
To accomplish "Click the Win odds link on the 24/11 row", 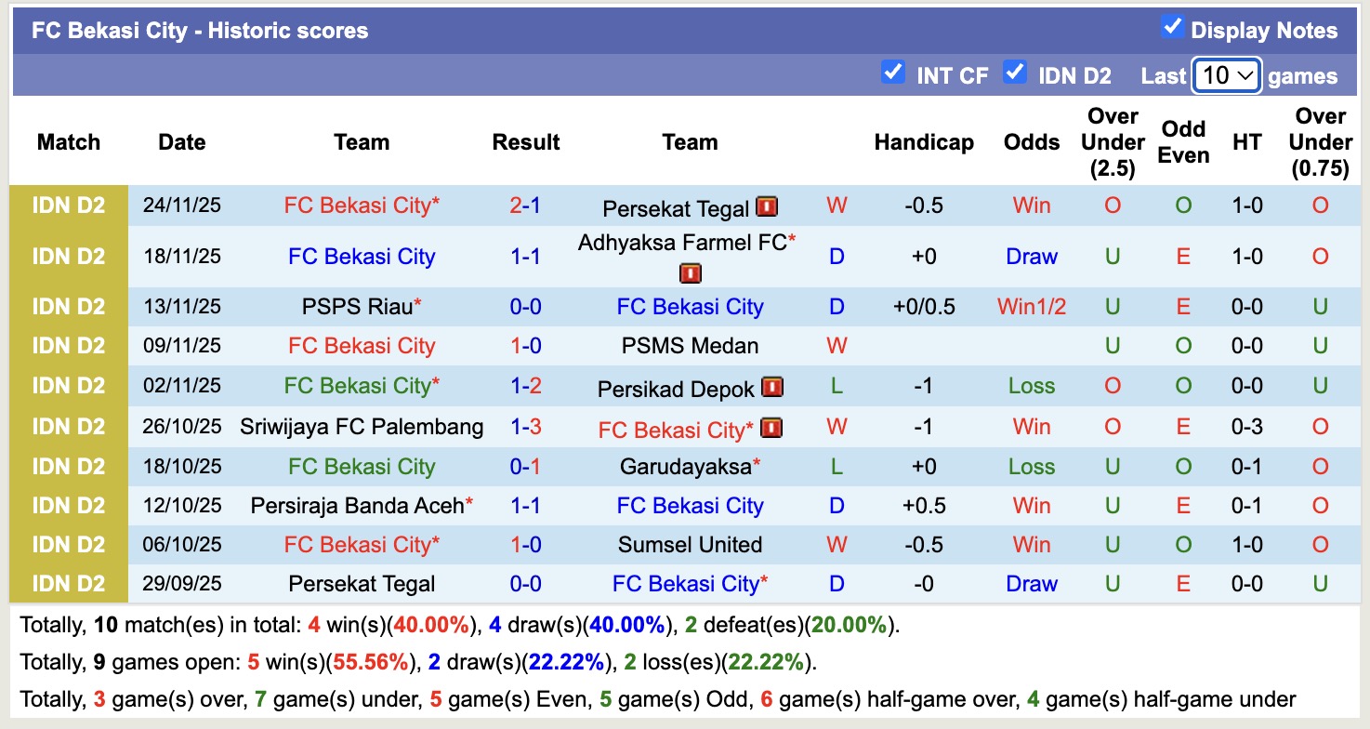I will tap(1031, 206).
